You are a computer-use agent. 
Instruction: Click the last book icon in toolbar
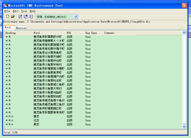point(31,16)
